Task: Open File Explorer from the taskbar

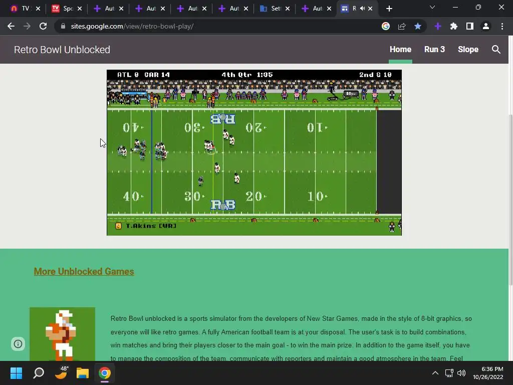Action: (83, 373)
